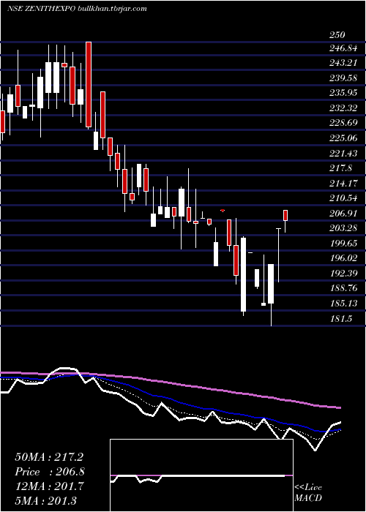Click the 210.54 price axis label
This screenshot has width=366, height=512.
tap(343, 198)
